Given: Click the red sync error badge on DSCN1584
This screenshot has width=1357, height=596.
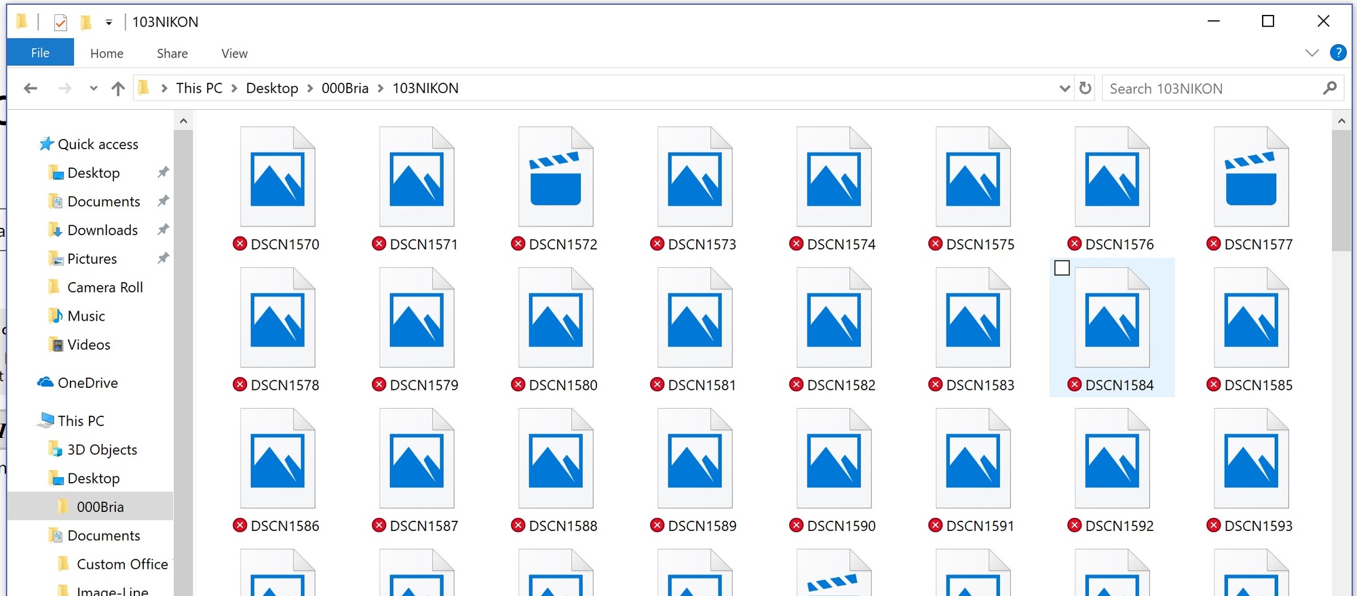Looking at the screenshot, I should pyautogui.click(x=1074, y=384).
